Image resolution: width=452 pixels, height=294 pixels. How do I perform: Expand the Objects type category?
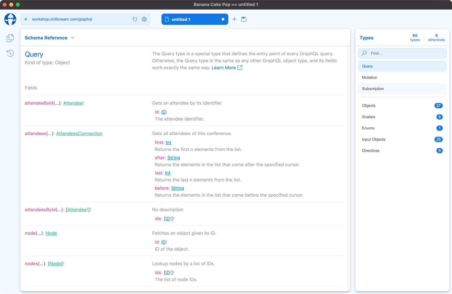tap(402, 106)
